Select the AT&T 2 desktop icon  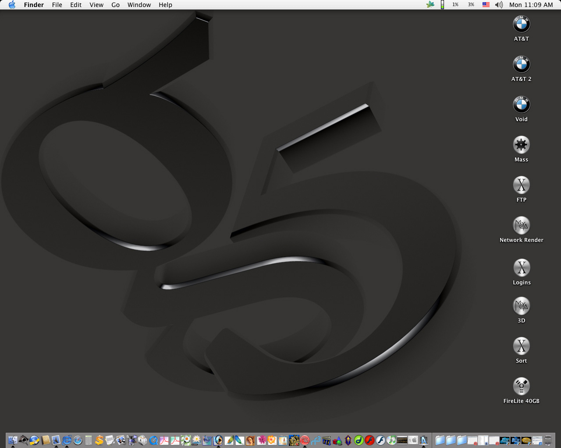pos(522,64)
